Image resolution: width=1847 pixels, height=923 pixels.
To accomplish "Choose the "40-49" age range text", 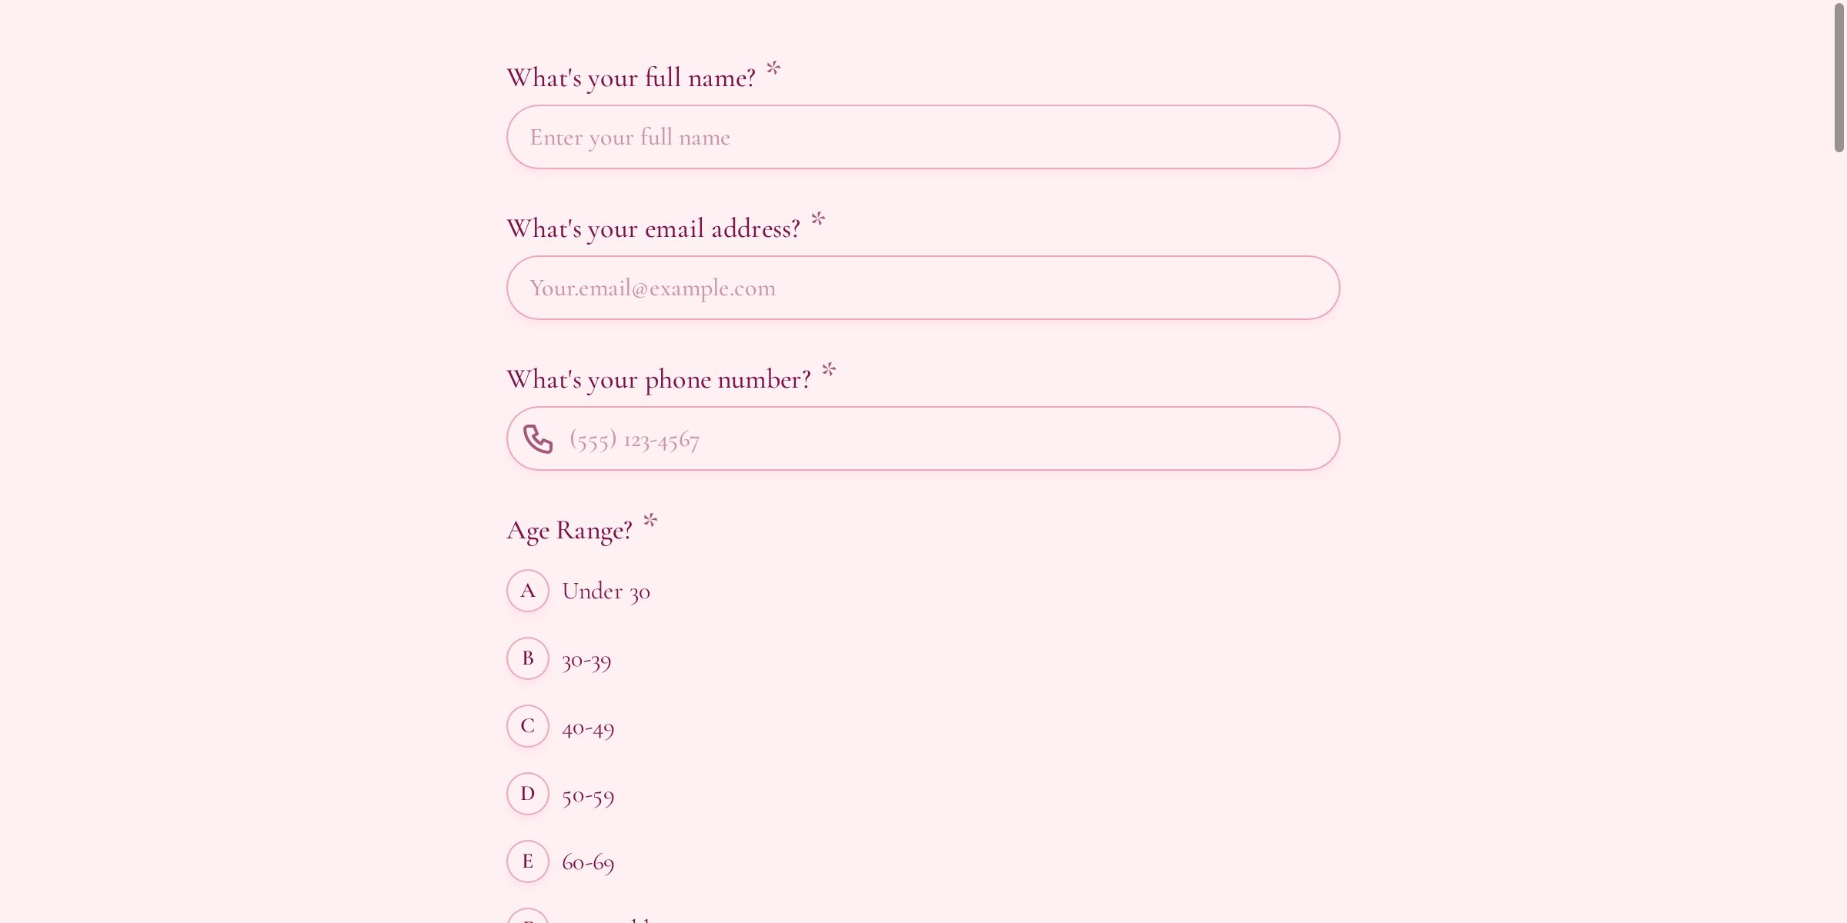I will pos(588,728).
